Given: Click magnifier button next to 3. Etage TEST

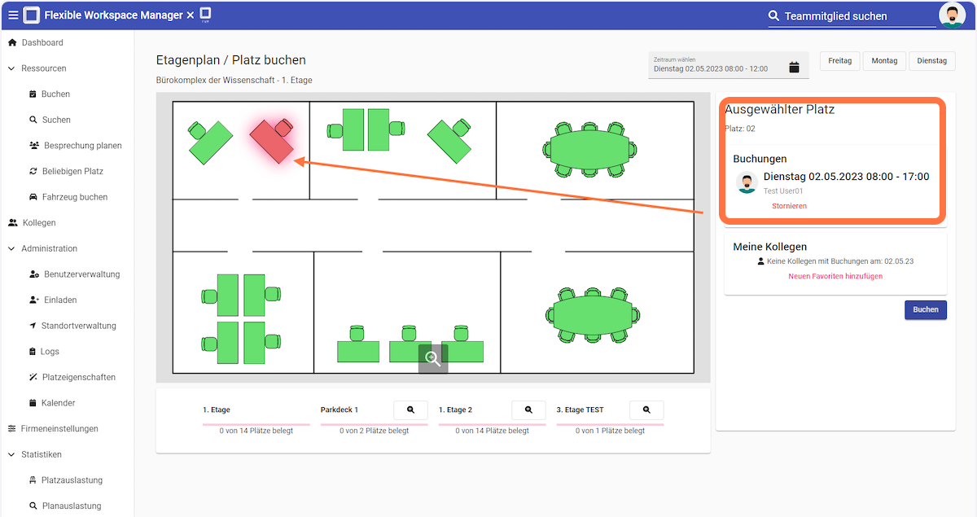Looking at the screenshot, I should (x=646, y=410).
